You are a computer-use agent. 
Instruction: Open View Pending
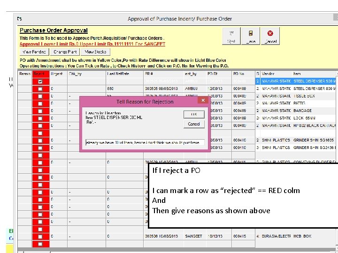pyautogui.click(x=34, y=52)
